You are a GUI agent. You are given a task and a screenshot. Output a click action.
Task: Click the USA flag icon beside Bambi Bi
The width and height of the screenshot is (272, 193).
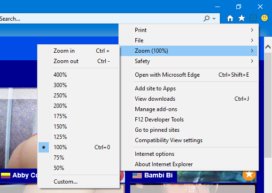(x=137, y=176)
